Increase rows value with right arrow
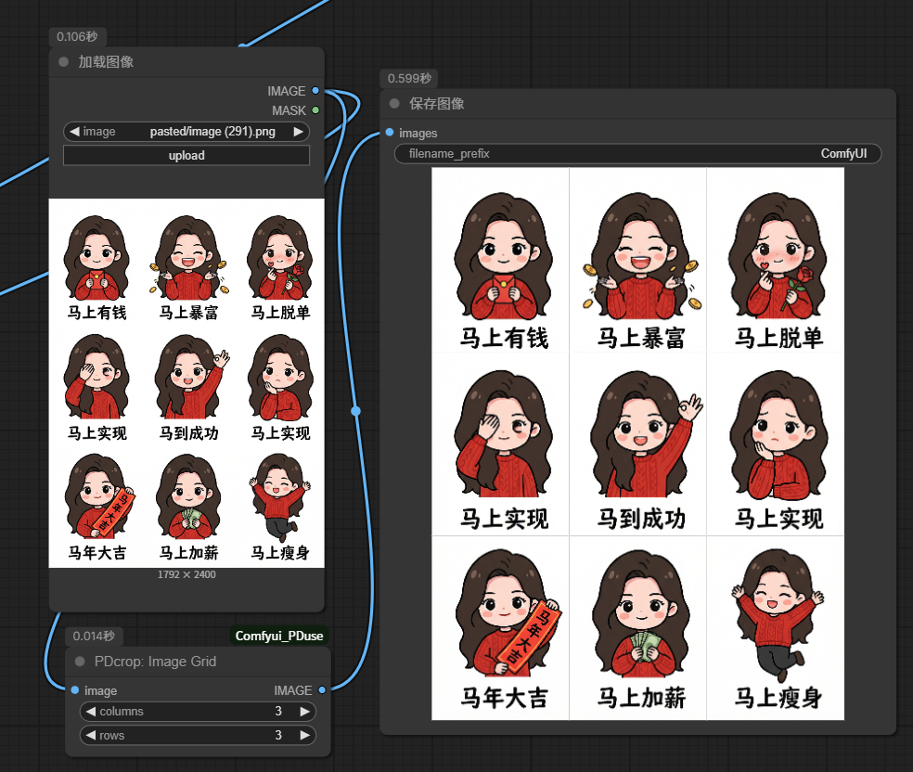 tap(304, 735)
